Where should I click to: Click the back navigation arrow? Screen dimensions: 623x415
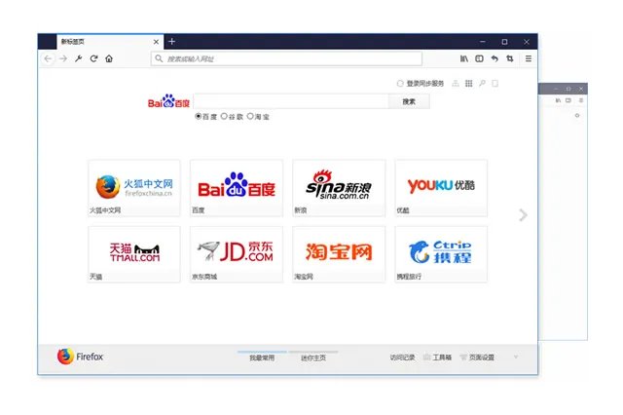coord(49,58)
